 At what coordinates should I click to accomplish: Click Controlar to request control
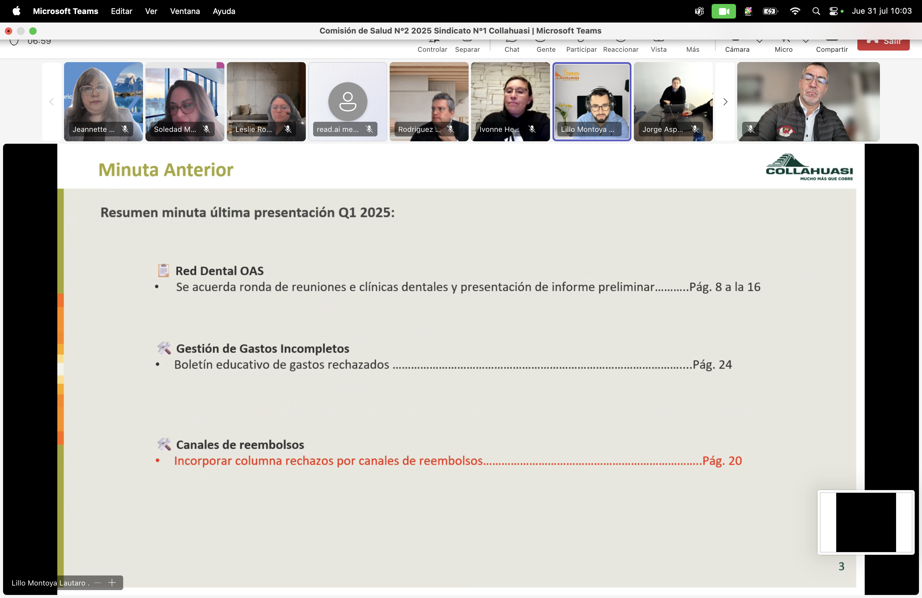(432, 46)
